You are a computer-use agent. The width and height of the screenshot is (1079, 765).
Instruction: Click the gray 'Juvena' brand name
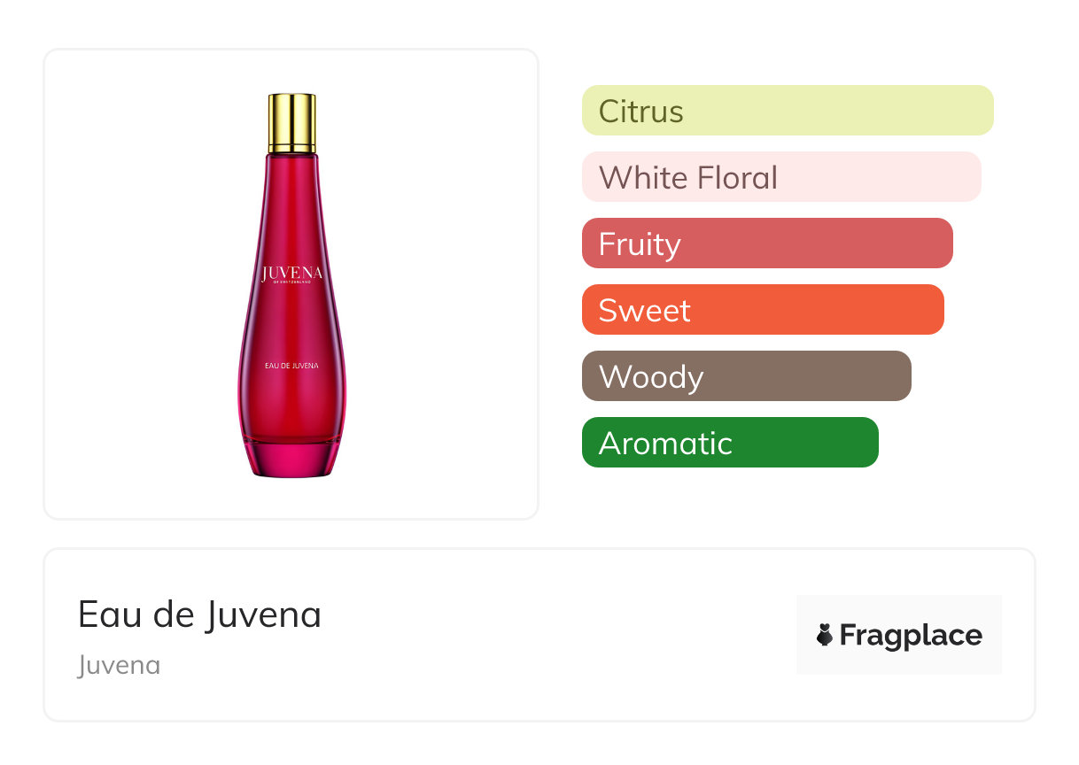coord(119,665)
